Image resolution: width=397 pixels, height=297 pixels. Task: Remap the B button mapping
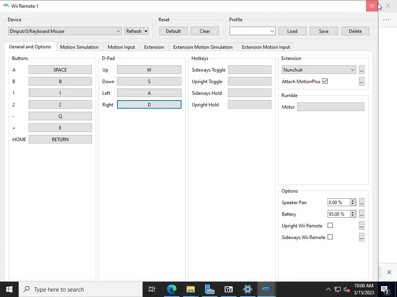[x=60, y=82]
